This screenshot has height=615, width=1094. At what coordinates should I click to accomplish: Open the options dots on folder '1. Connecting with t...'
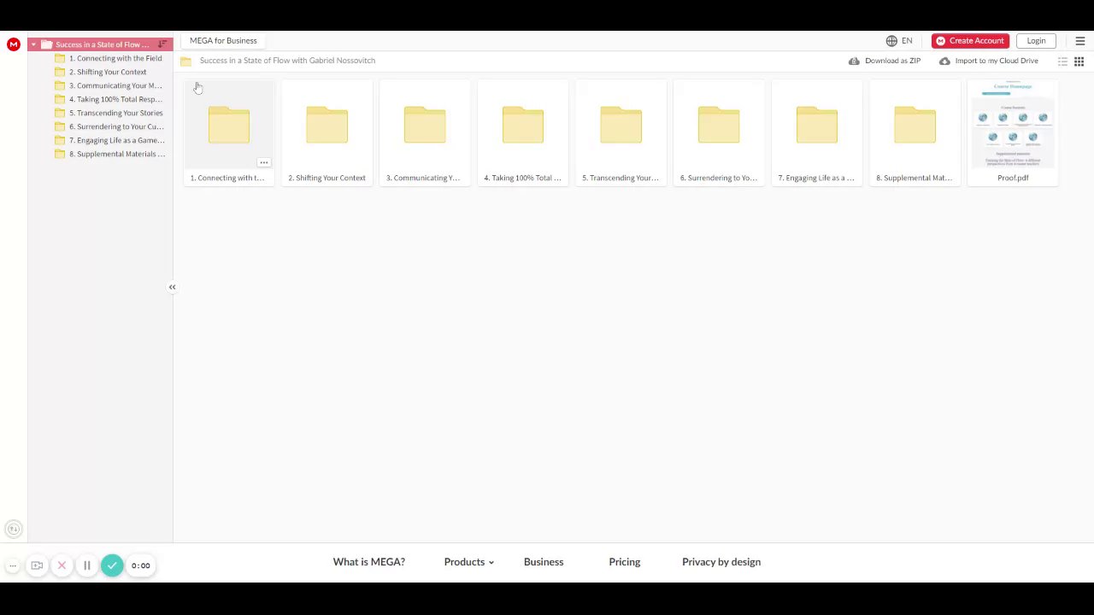point(263,162)
